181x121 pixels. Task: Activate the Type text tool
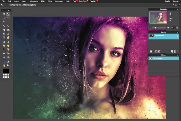(x=8, y=62)
